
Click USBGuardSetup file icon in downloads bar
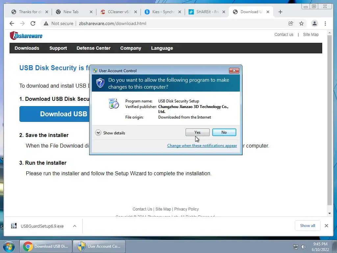14,226
